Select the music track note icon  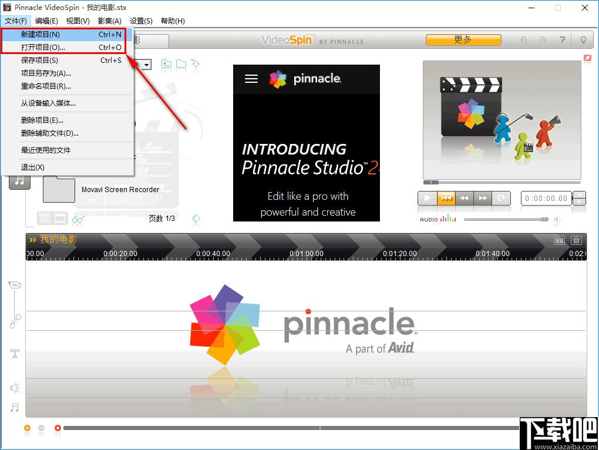tap(15, 408)
